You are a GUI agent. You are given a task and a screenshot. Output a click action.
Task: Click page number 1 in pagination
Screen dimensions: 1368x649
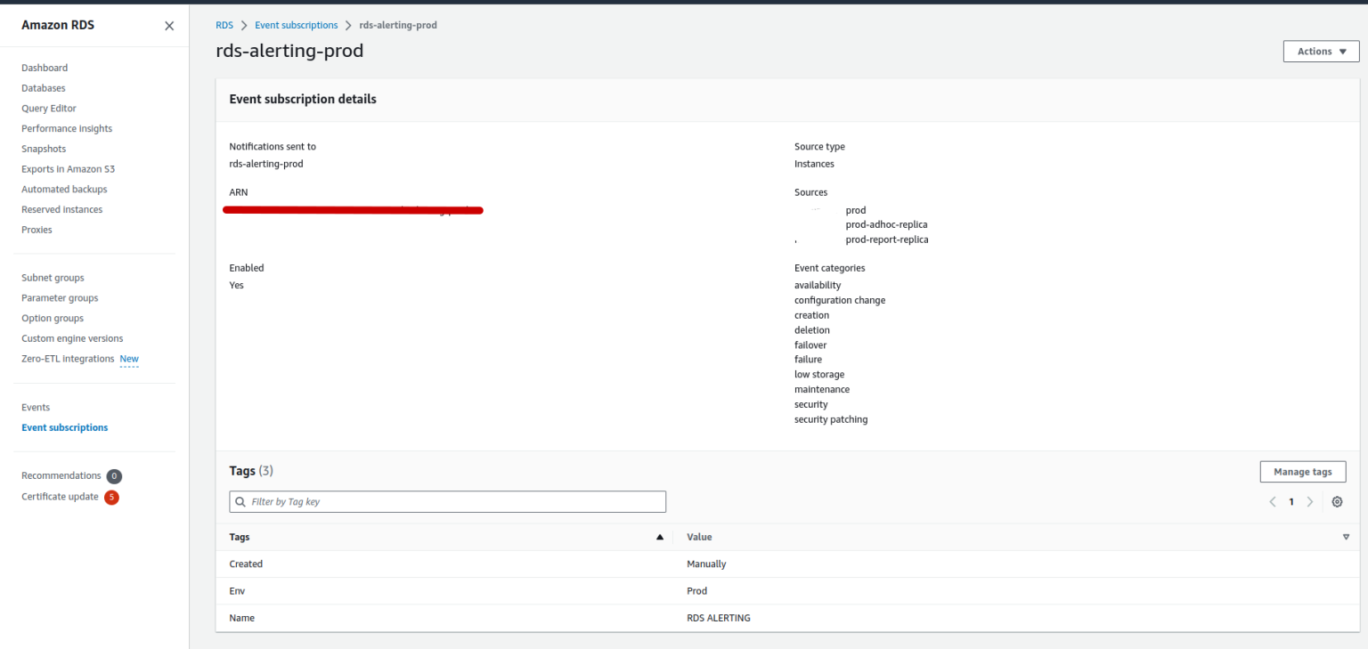click(x=1291, y=502)
